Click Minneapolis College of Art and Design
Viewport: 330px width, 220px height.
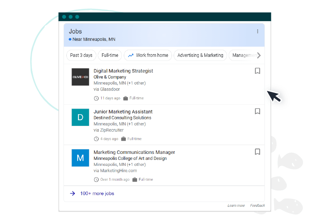pyautogui.click(x=130, y=158)
